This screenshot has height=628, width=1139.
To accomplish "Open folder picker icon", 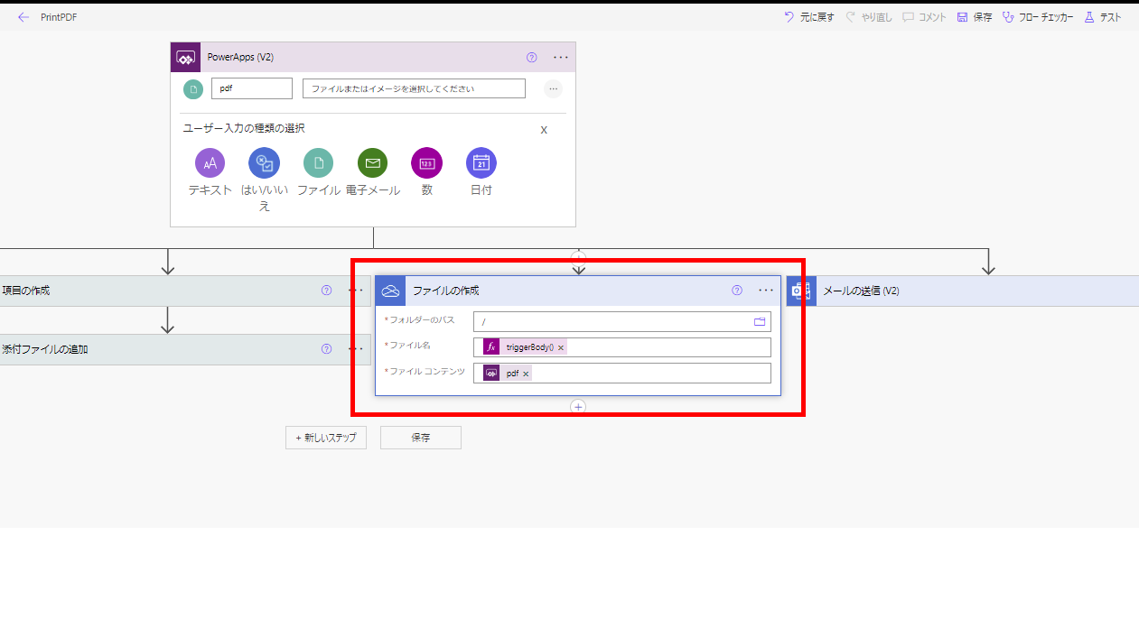I will pos(760,322).
